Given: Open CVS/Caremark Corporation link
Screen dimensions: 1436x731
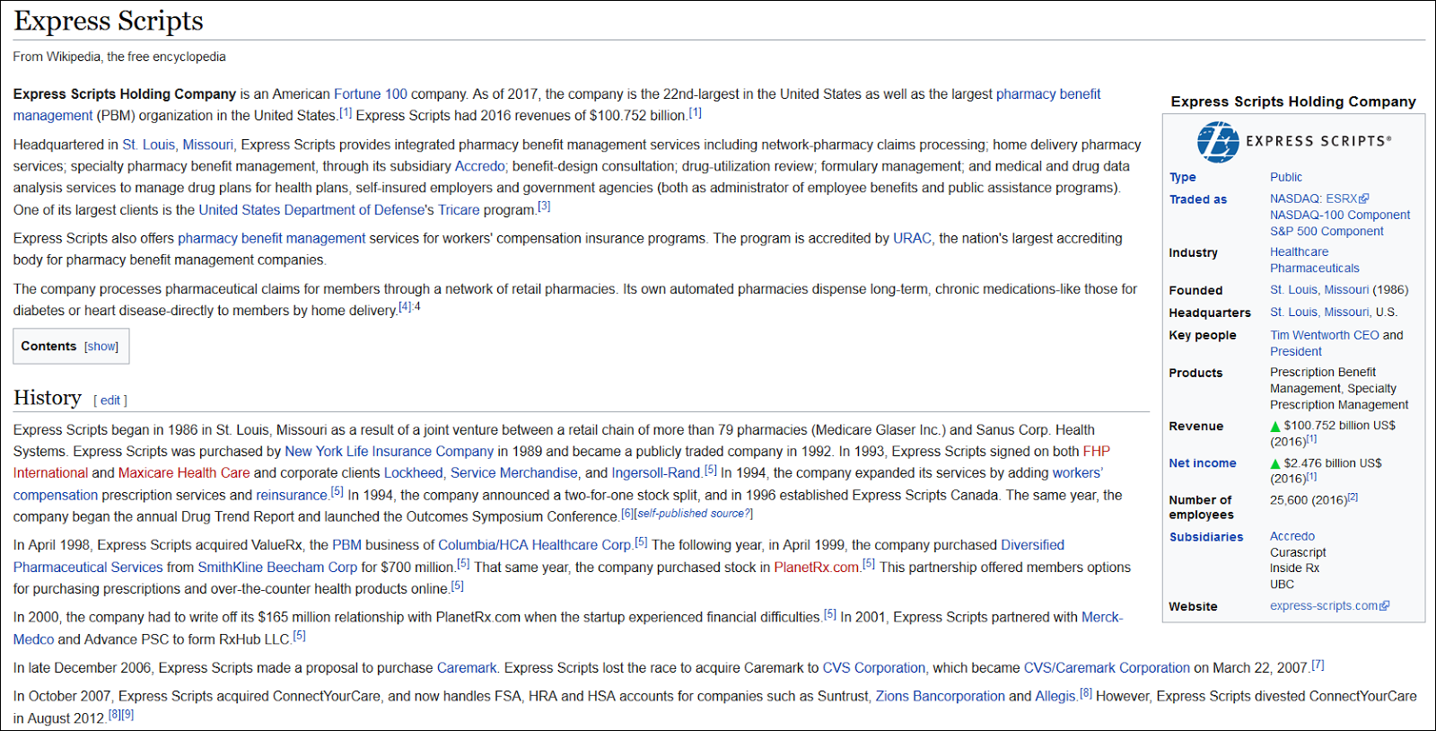Looking at the screenshot, I should click(1107, 668).
